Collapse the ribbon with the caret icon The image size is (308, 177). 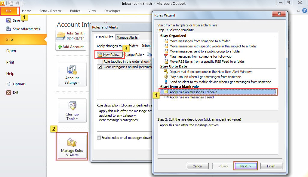298,11
